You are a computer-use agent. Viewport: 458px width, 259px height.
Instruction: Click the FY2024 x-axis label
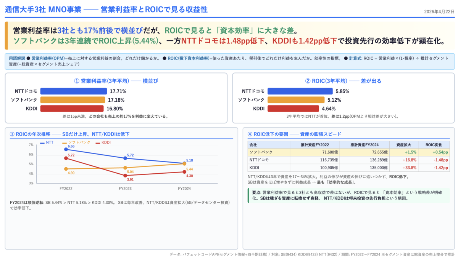pyautogui.click(x=184, y=188)
